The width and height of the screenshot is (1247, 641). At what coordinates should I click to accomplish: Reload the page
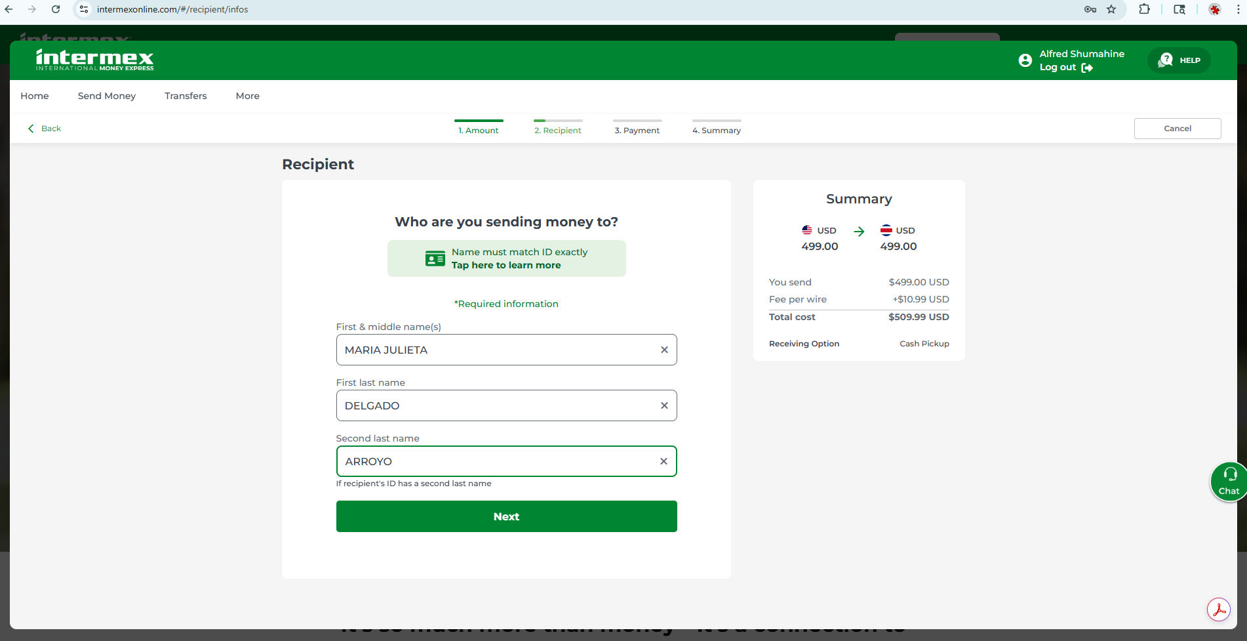tap(56, 9)
